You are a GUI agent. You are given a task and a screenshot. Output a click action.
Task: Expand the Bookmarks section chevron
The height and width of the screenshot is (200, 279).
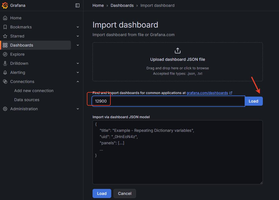coord(78,27)
